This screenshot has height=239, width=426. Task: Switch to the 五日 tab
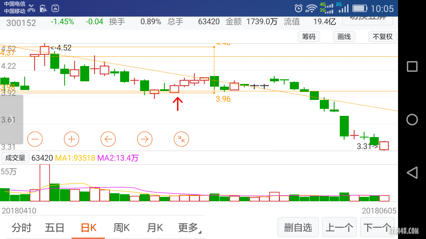pos(55,228)
